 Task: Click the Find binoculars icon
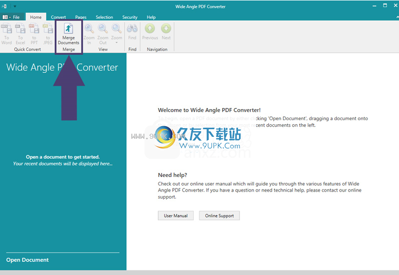[132, 32]
